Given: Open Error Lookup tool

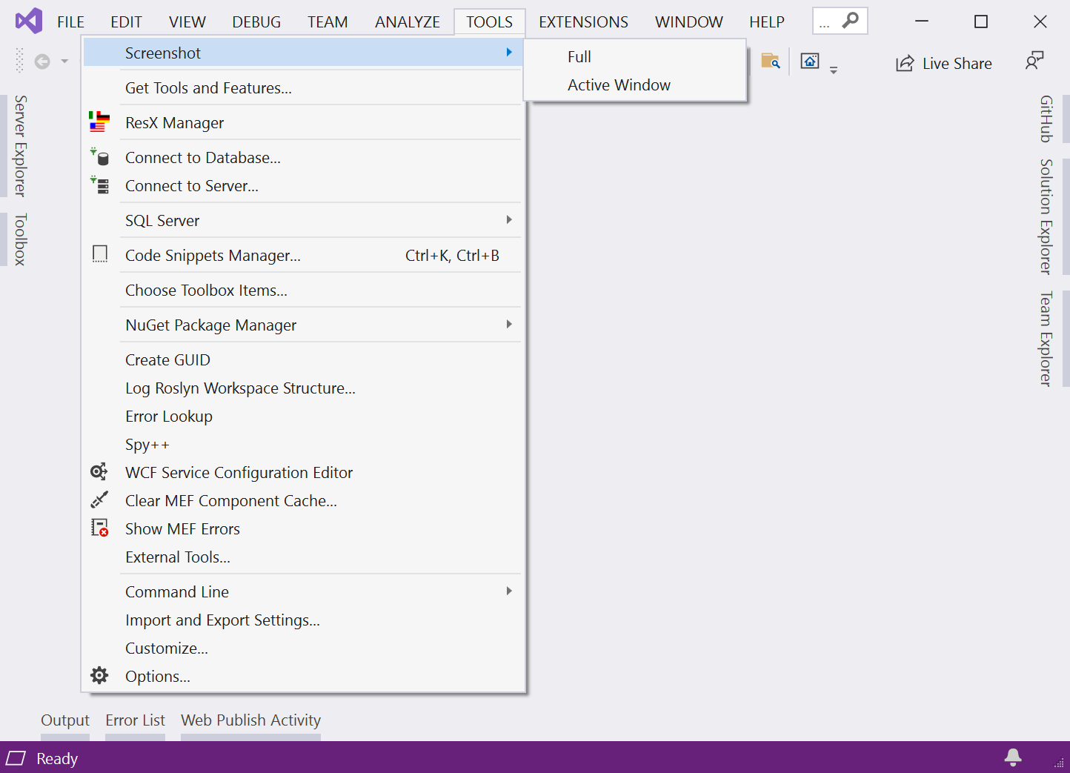Looking at the screenshot, I should [302, 416].
